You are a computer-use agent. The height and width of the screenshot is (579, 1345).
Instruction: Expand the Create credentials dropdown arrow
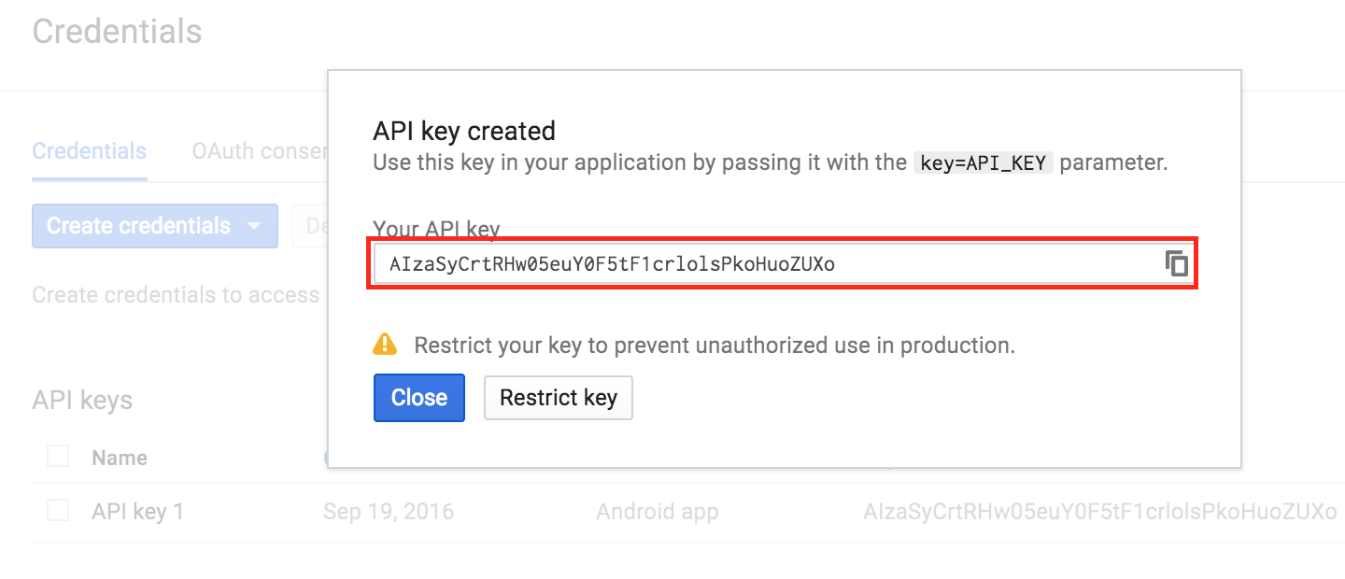click(x=253, y=226)
